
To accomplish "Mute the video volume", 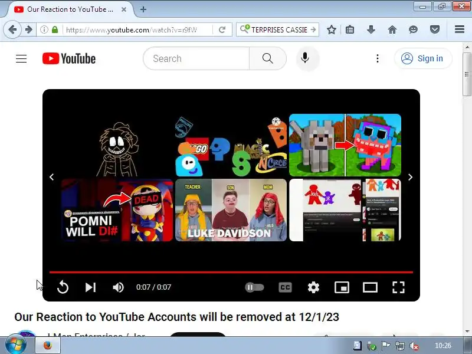I will [x=119, y=287].
